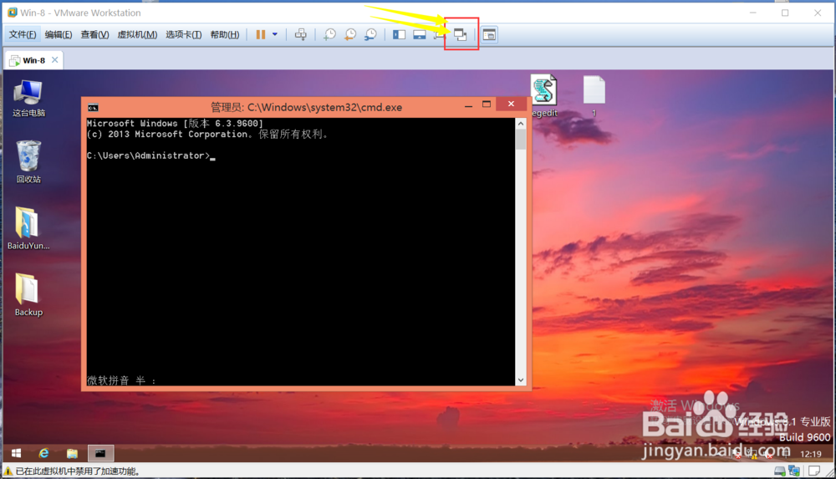The width and height of the screenshot is (836, 479).
Task: Click the 微软拼音 半 IME indicator line
Action: [121, 380]
